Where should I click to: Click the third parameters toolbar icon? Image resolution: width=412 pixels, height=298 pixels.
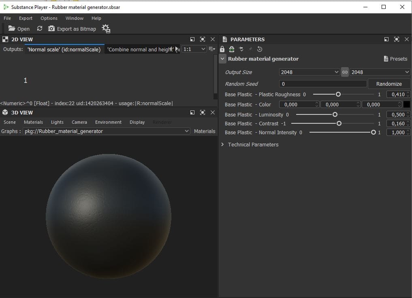pyautogui.click(x=241, y=49)
